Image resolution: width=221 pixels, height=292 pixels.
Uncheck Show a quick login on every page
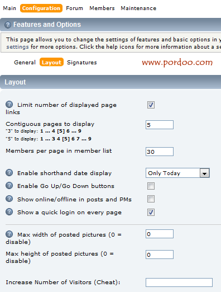click(x=151, y=212)
